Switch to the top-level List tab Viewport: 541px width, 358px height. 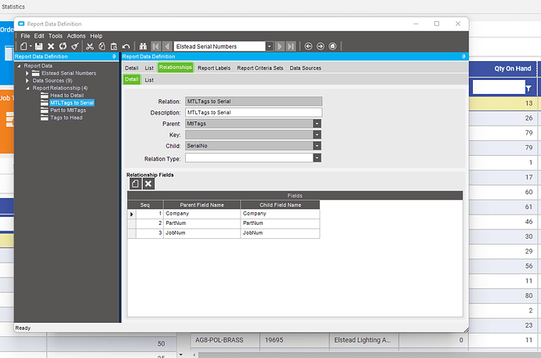[149, 68]
